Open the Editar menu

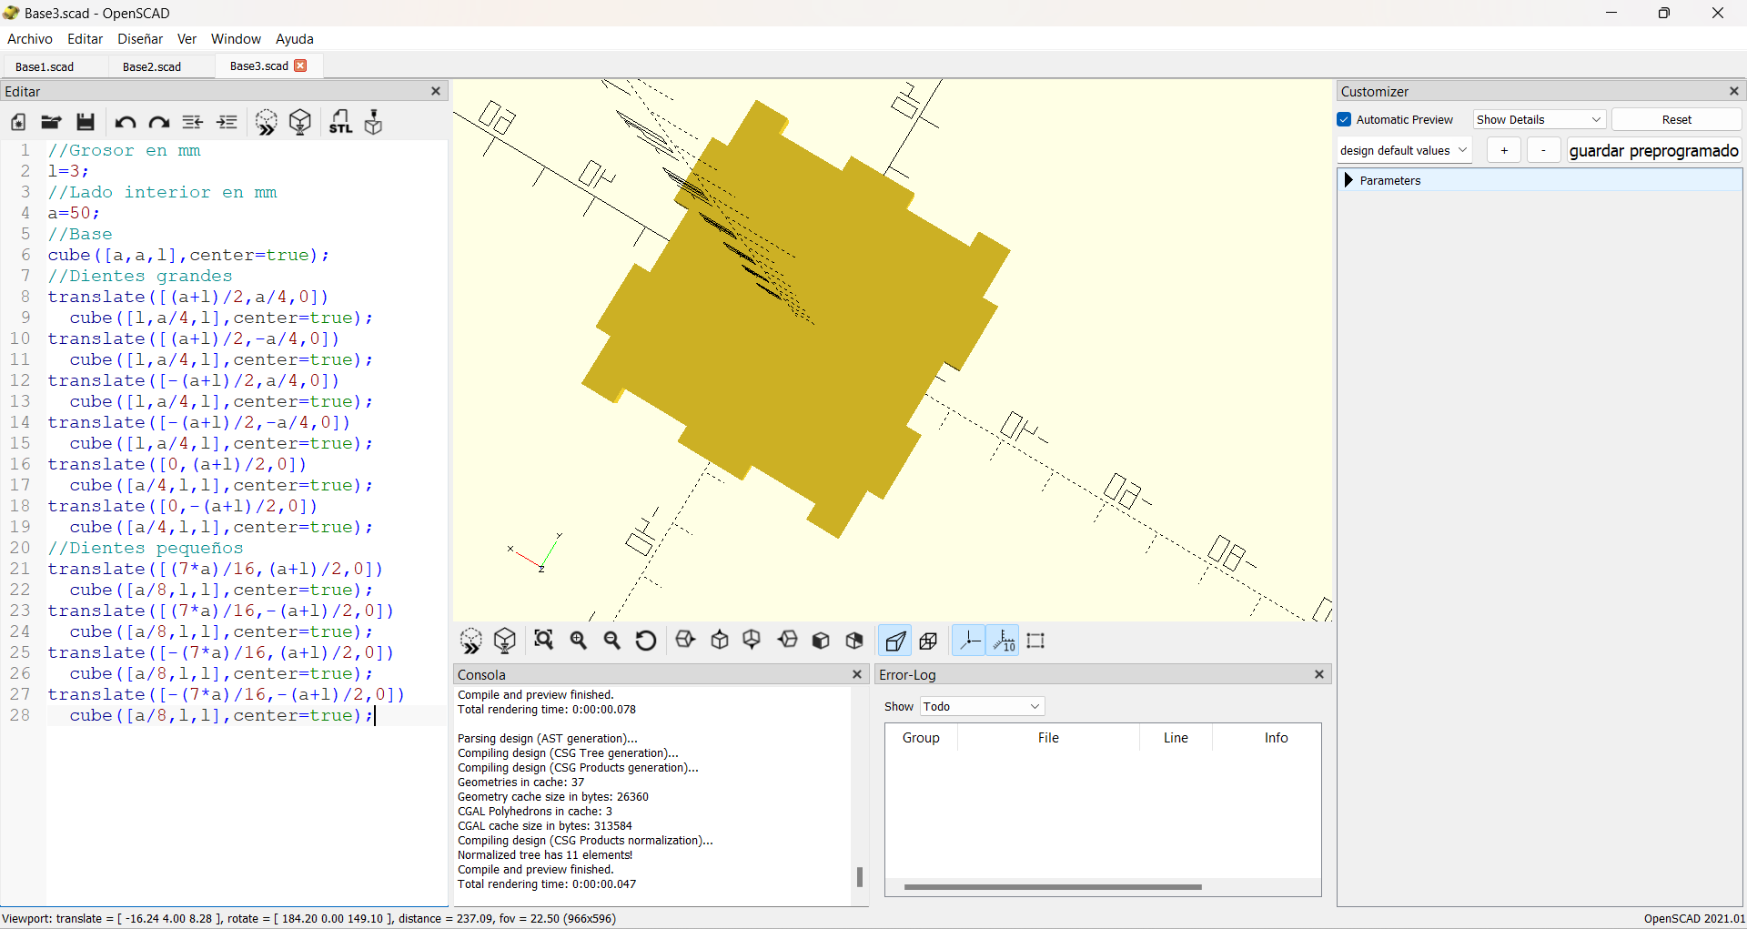[x=85, y=39]
